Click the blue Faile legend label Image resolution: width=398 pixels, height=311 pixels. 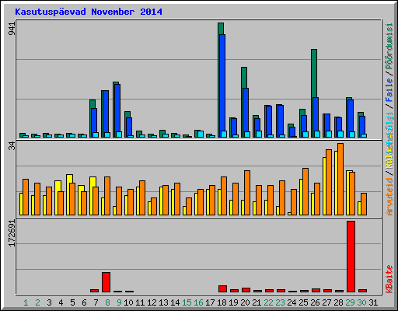pyautogui.click(x=389, y=90)
